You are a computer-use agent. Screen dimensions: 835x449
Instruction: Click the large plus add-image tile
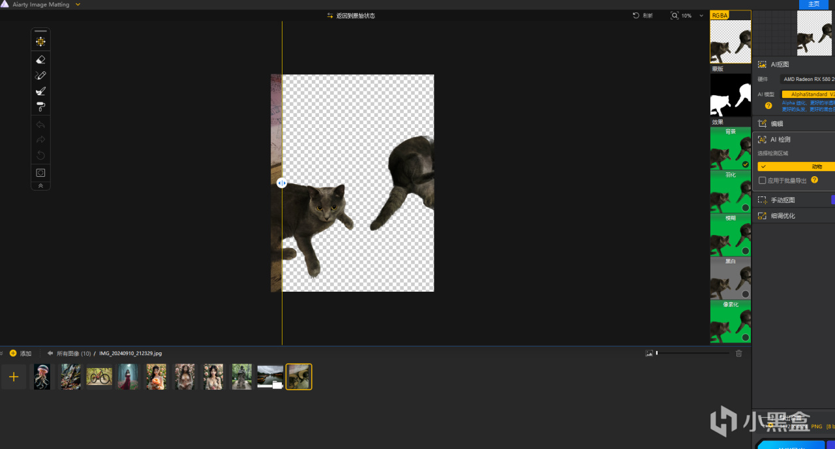pyautogui.click(x=14, y=377)
